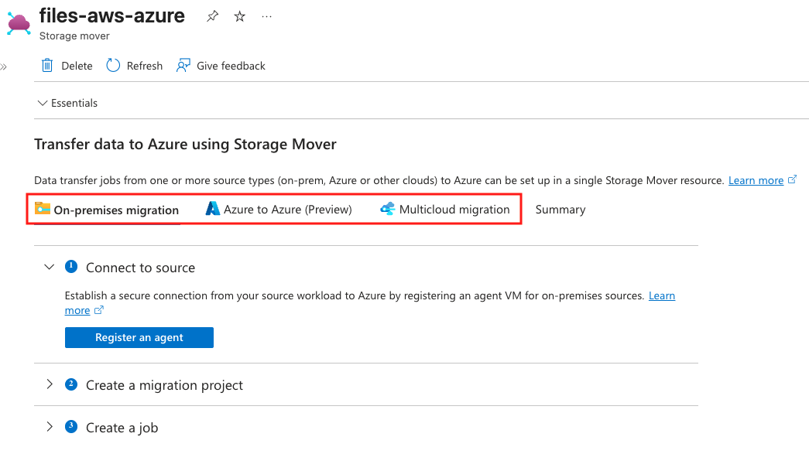Pin the files-aws-azure resource

click(212, 16)
